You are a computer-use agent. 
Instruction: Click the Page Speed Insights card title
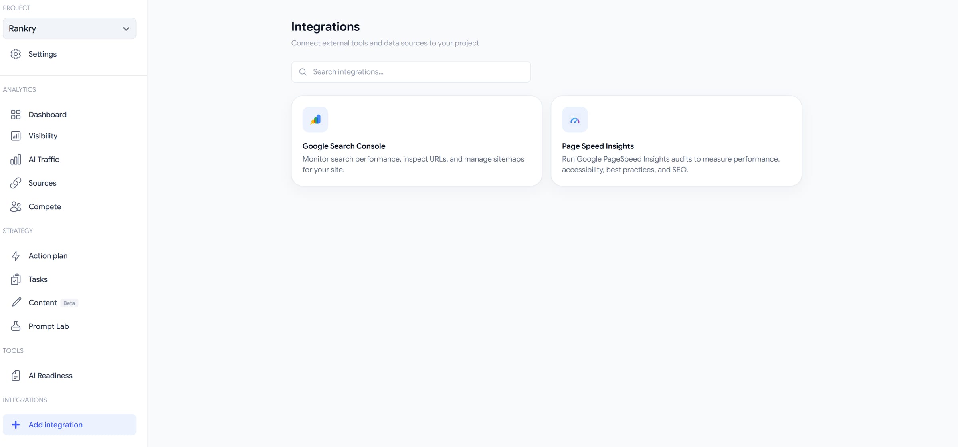tap(598, 146)
